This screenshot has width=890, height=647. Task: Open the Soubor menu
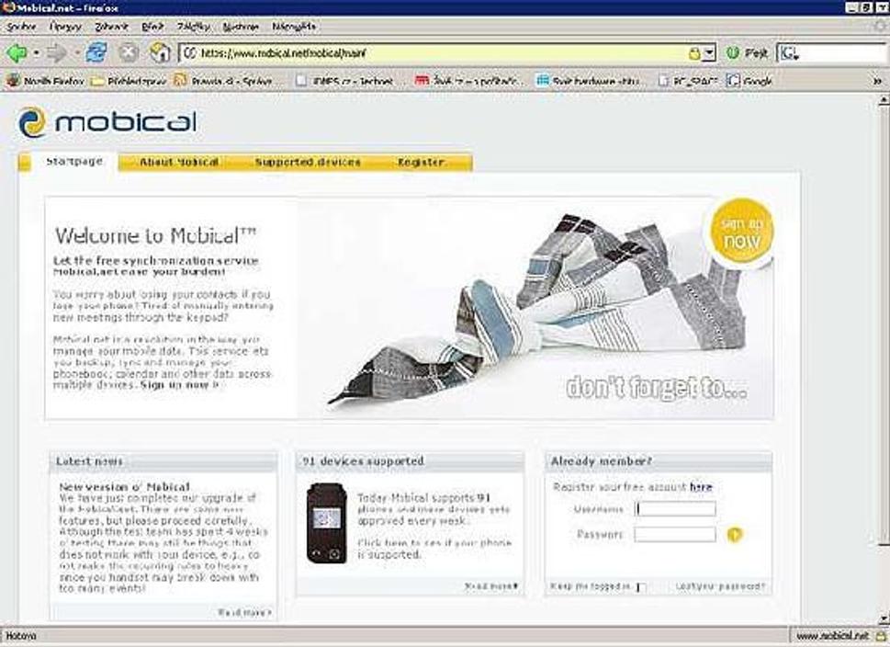pos(21,27)
